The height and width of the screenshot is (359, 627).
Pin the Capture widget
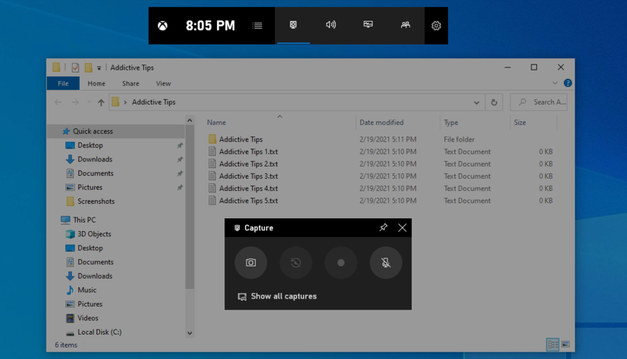(x=383, y=228)
